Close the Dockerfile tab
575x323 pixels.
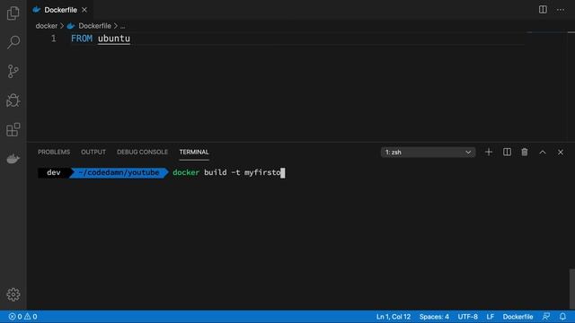coord(84,10)
